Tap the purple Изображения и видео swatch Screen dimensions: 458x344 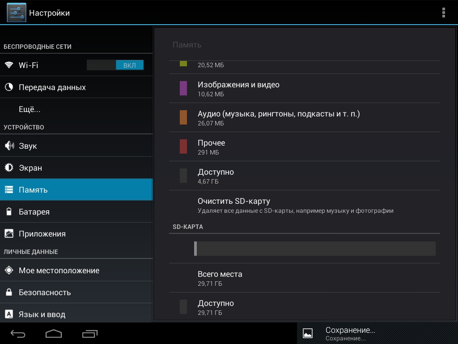(183, 88)
